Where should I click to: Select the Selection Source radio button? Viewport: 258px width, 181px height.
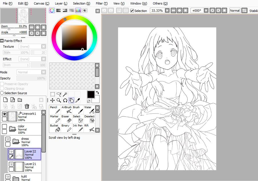pos(2,93)
